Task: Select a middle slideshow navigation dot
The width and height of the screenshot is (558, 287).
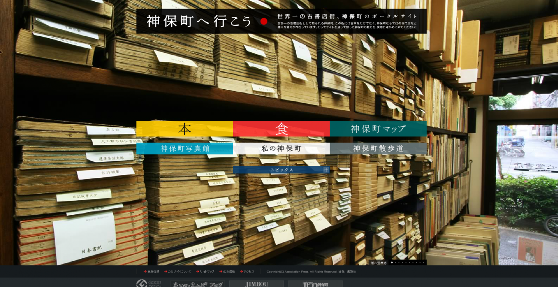Action: point(406,263)
